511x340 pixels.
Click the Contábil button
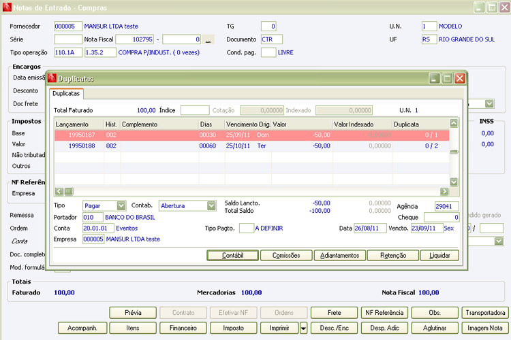(232, 256)
